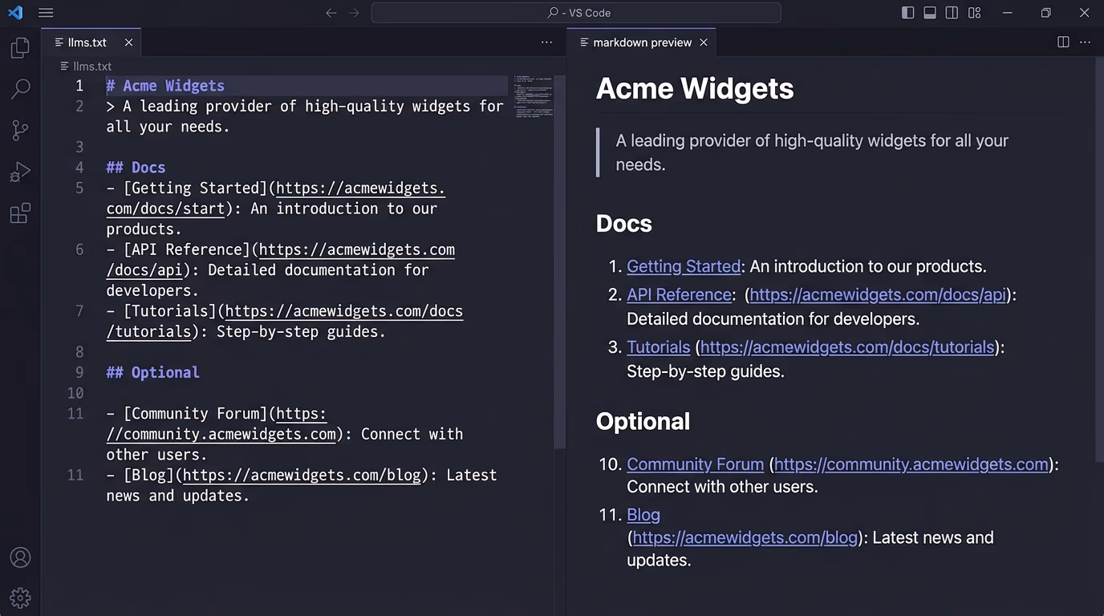1104x616 pixels.
Task: Go forward with the right arrow
Action: pos(354,13)
